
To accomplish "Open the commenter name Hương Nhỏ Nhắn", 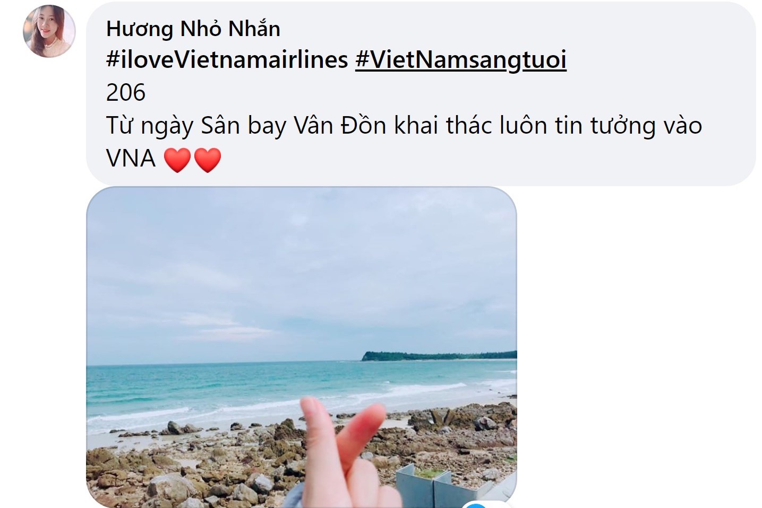I will pyautogui.click(x=193, y=29).
